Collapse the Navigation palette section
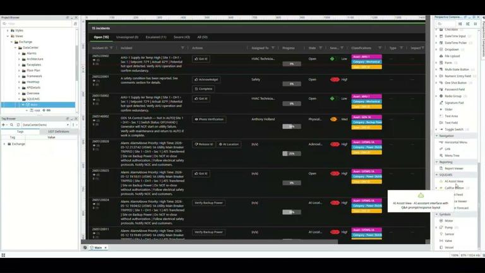485x273 pixels. [437, 136]
